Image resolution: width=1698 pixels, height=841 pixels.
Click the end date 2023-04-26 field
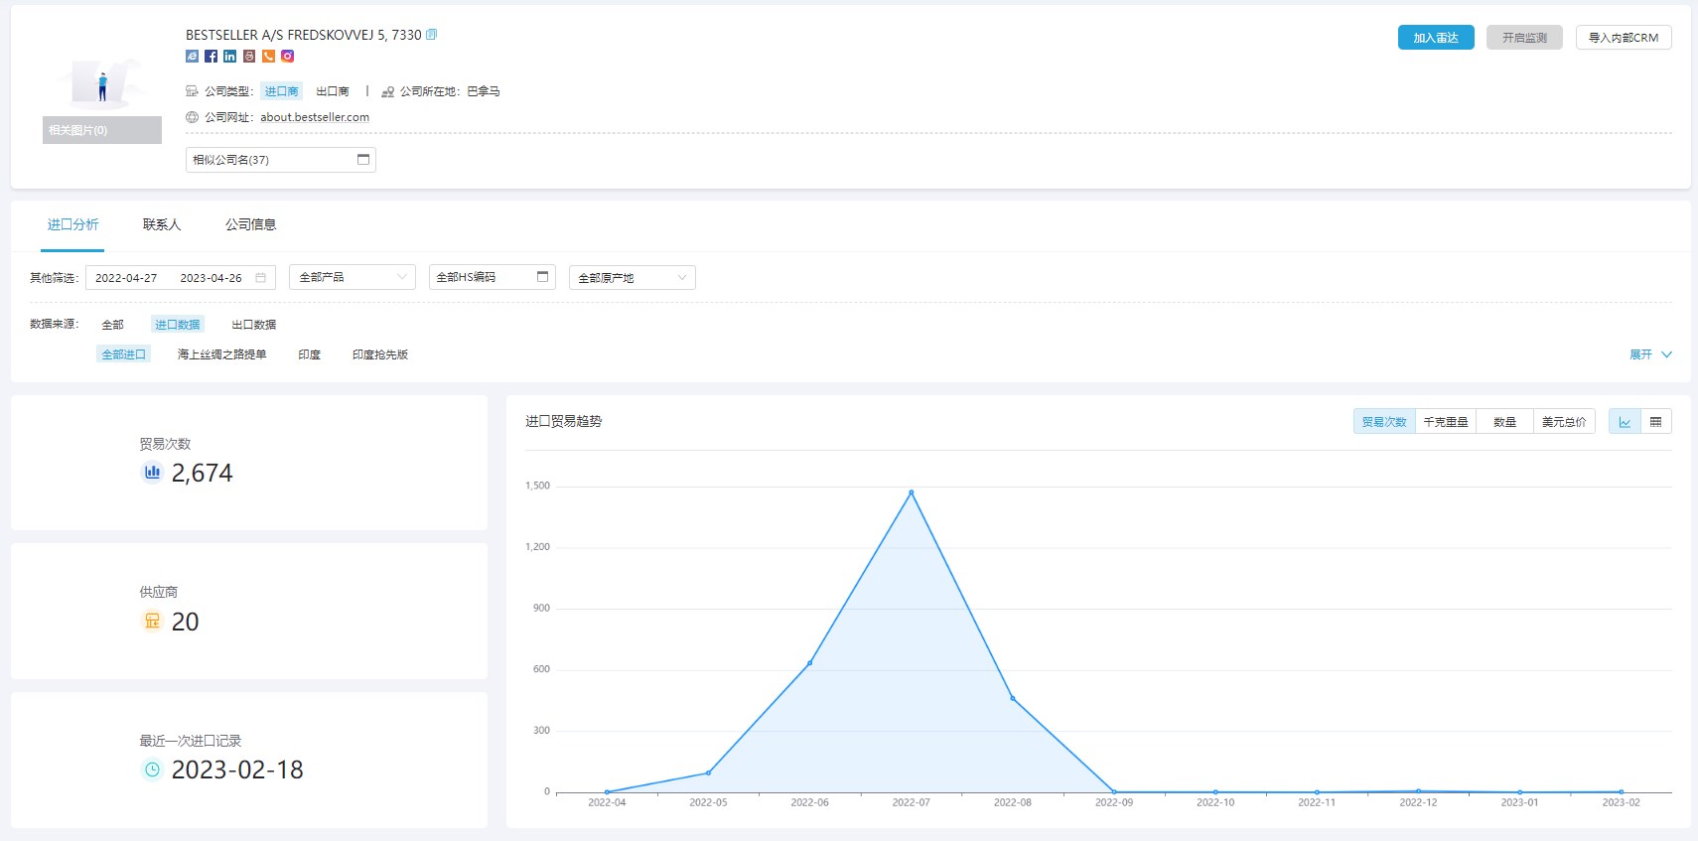pyautogui.click(x=211, y=278)
